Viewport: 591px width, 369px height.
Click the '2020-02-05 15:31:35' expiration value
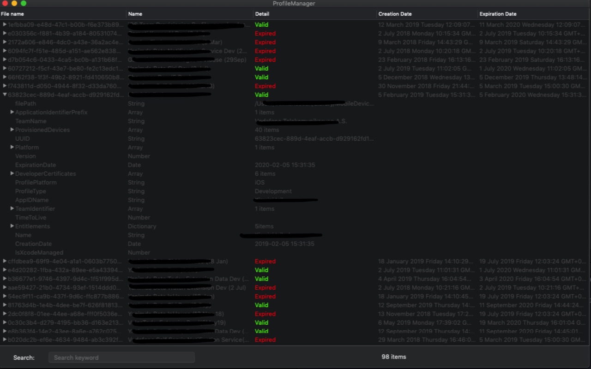[285, 165]
